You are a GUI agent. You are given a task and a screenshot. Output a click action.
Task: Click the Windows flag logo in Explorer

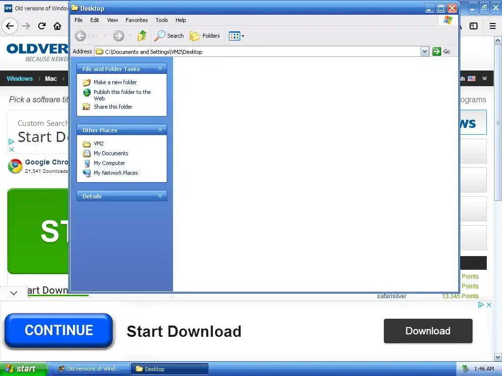(448, 20)
